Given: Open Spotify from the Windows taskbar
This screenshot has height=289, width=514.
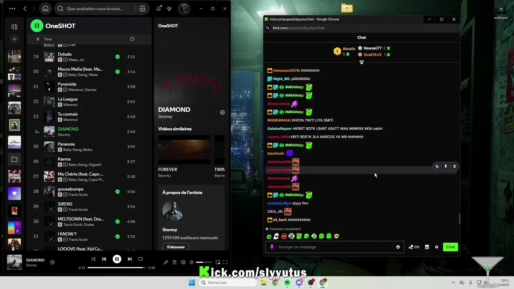Looking at the screenshot, I should (x=287, y=283).
